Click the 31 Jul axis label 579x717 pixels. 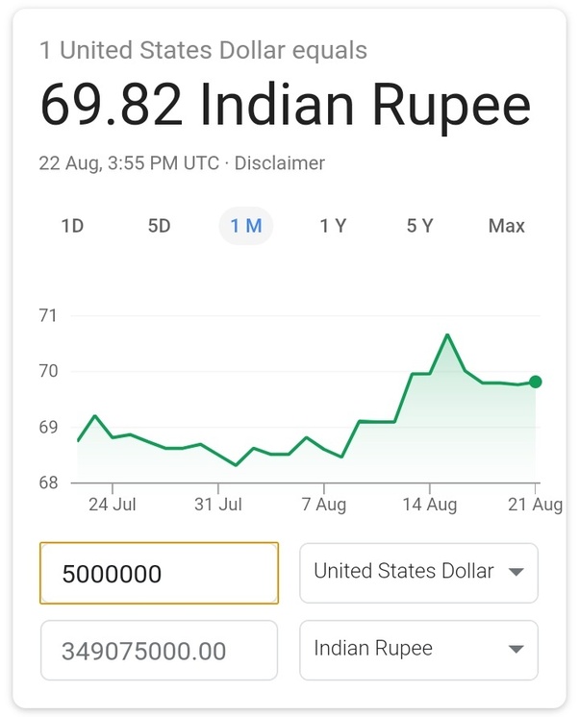[x=217, y=505]
